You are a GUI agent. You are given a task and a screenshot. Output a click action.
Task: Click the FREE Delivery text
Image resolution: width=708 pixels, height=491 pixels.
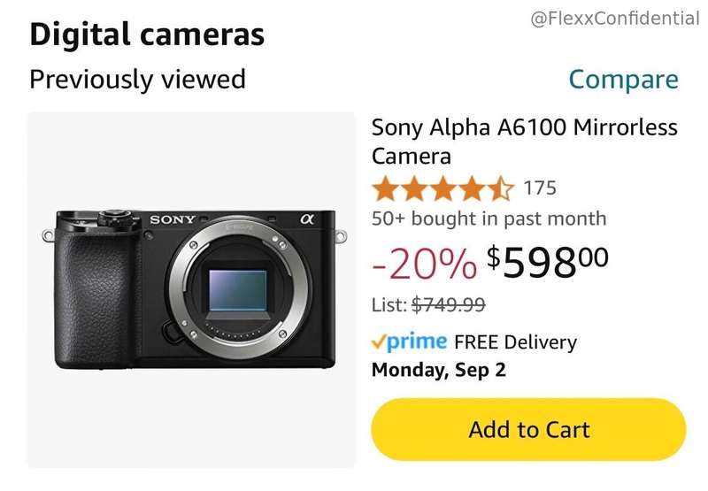(x=515, y=342)
